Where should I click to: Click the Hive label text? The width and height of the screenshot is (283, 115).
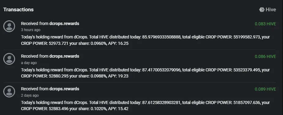271,10
